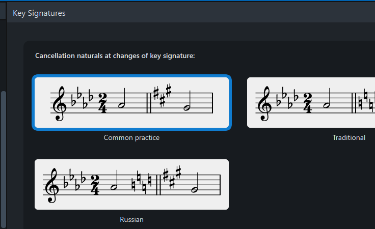The height and width of the screenshot is (229, 375).
Task: Click the double barline in Common practice example
Action: [149, 103]
